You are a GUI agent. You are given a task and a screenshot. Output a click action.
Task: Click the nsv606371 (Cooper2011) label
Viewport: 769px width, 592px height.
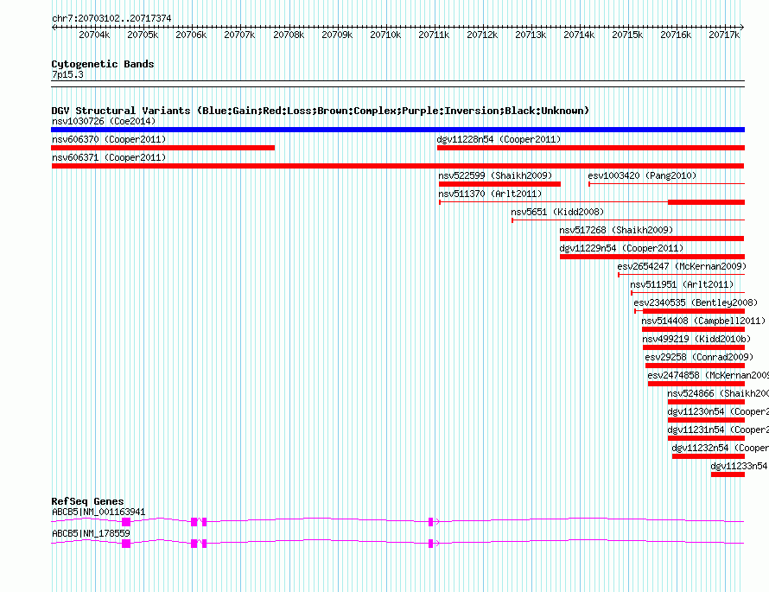tap(109, 157)
